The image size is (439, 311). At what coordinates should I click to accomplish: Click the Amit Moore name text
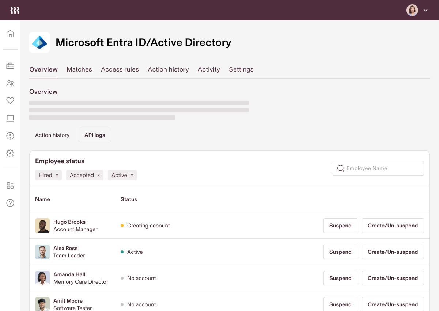tap(68, 301)
